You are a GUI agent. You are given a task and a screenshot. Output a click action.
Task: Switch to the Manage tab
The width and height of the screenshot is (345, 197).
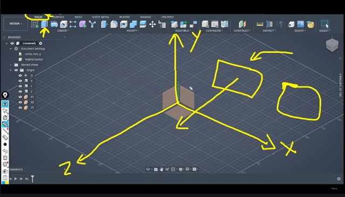(146, 17)
